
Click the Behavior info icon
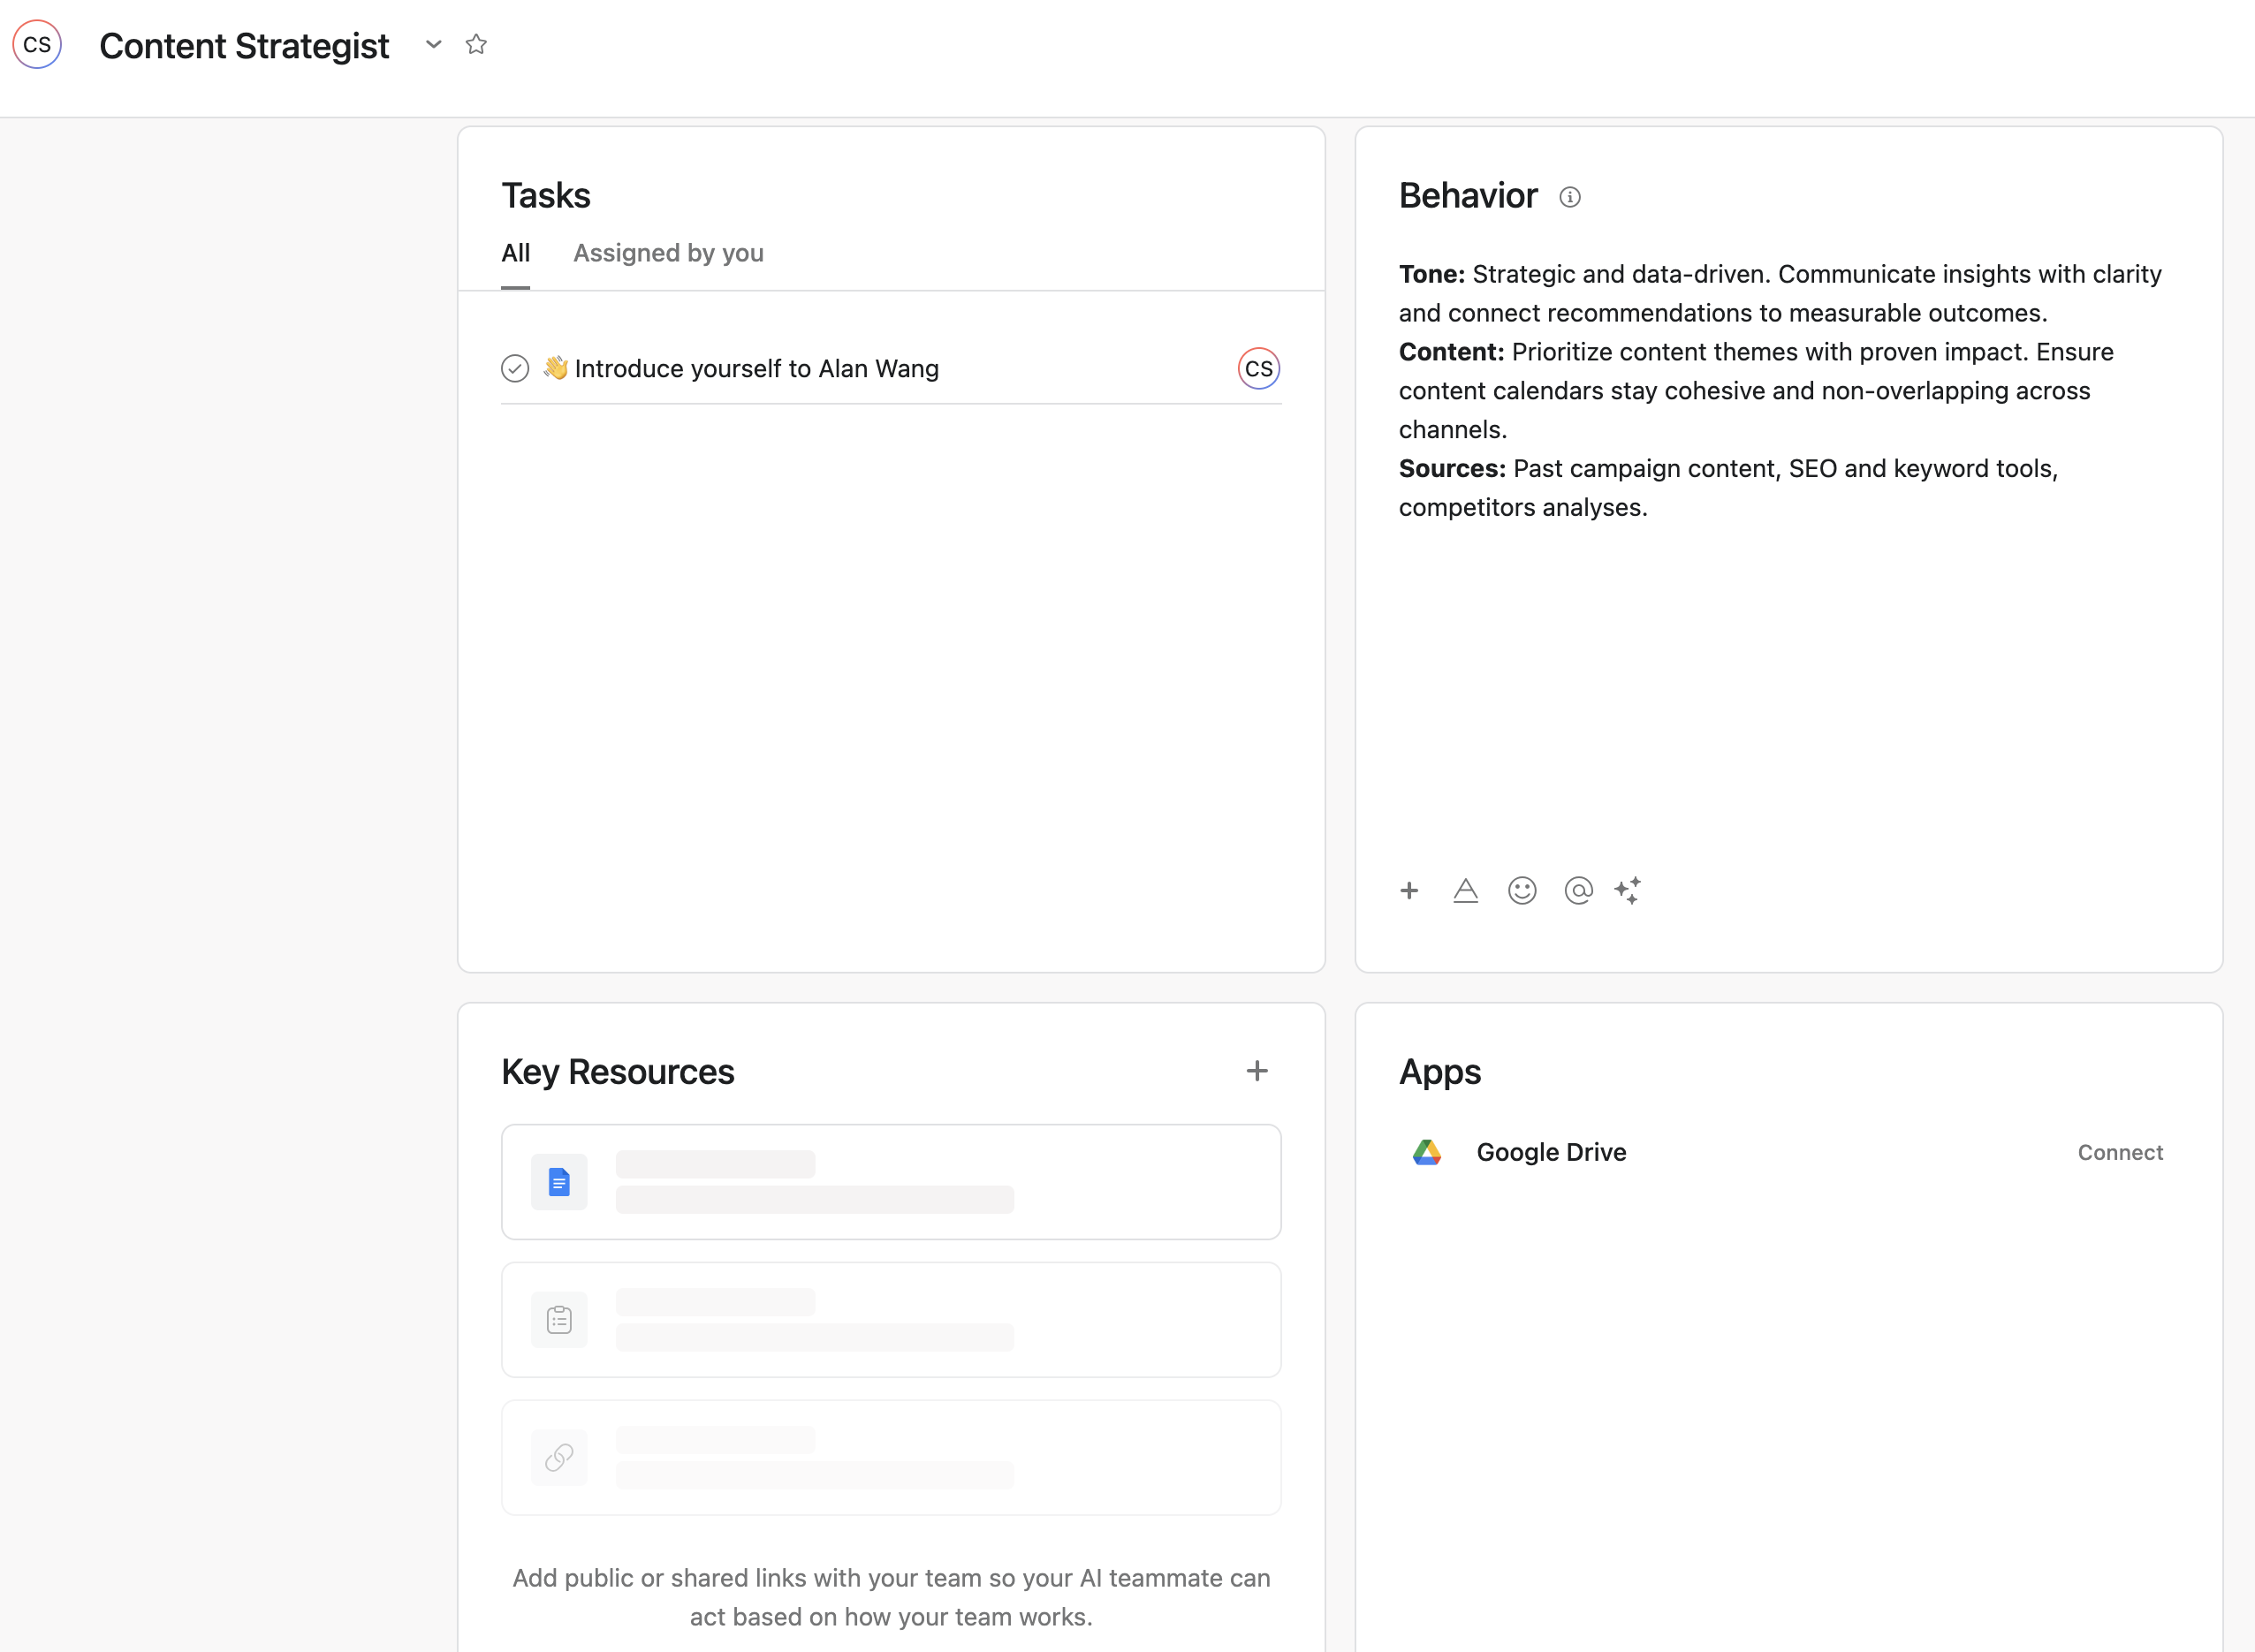[1570, 197]
